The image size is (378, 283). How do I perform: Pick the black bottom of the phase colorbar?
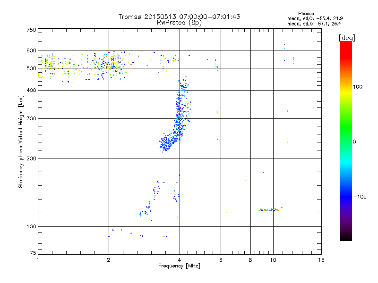point(346,237)
